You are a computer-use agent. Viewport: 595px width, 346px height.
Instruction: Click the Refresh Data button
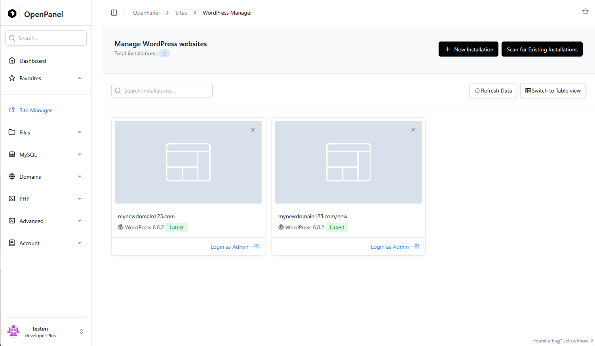pyautogui.click(x=493, y=91)
